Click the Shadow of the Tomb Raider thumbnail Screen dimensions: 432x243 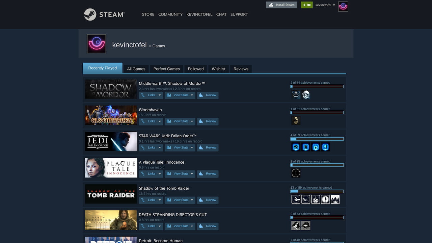[111, 194]
